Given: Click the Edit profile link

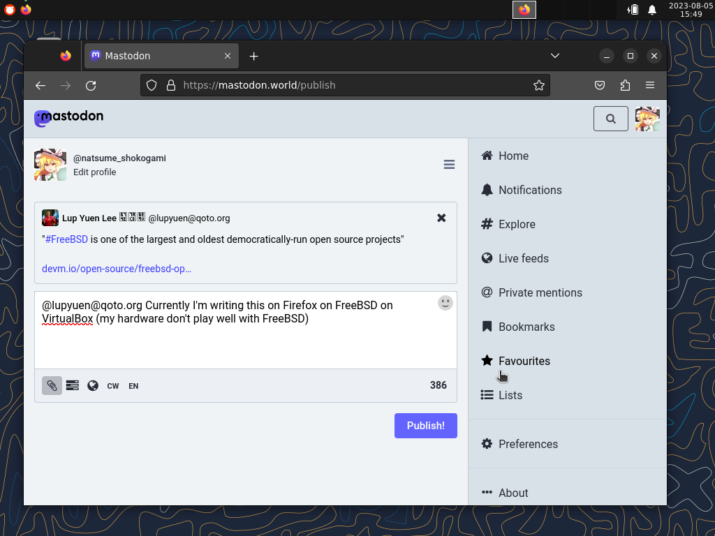Looking at the screenshot, I should point(95,172).
